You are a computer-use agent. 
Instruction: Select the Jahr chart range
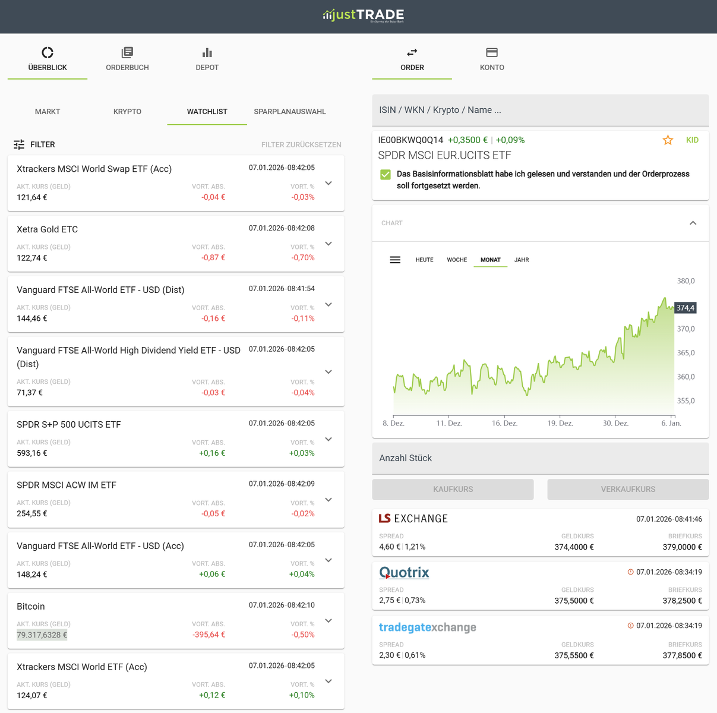[x=522, y=260]
